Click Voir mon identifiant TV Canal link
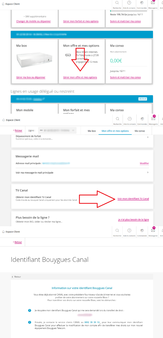This screenshot has width=163, height=338. click(x=133, y=199)
